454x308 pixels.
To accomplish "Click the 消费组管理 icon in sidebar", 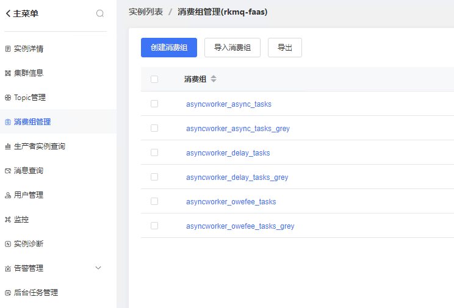I will 8,122.
